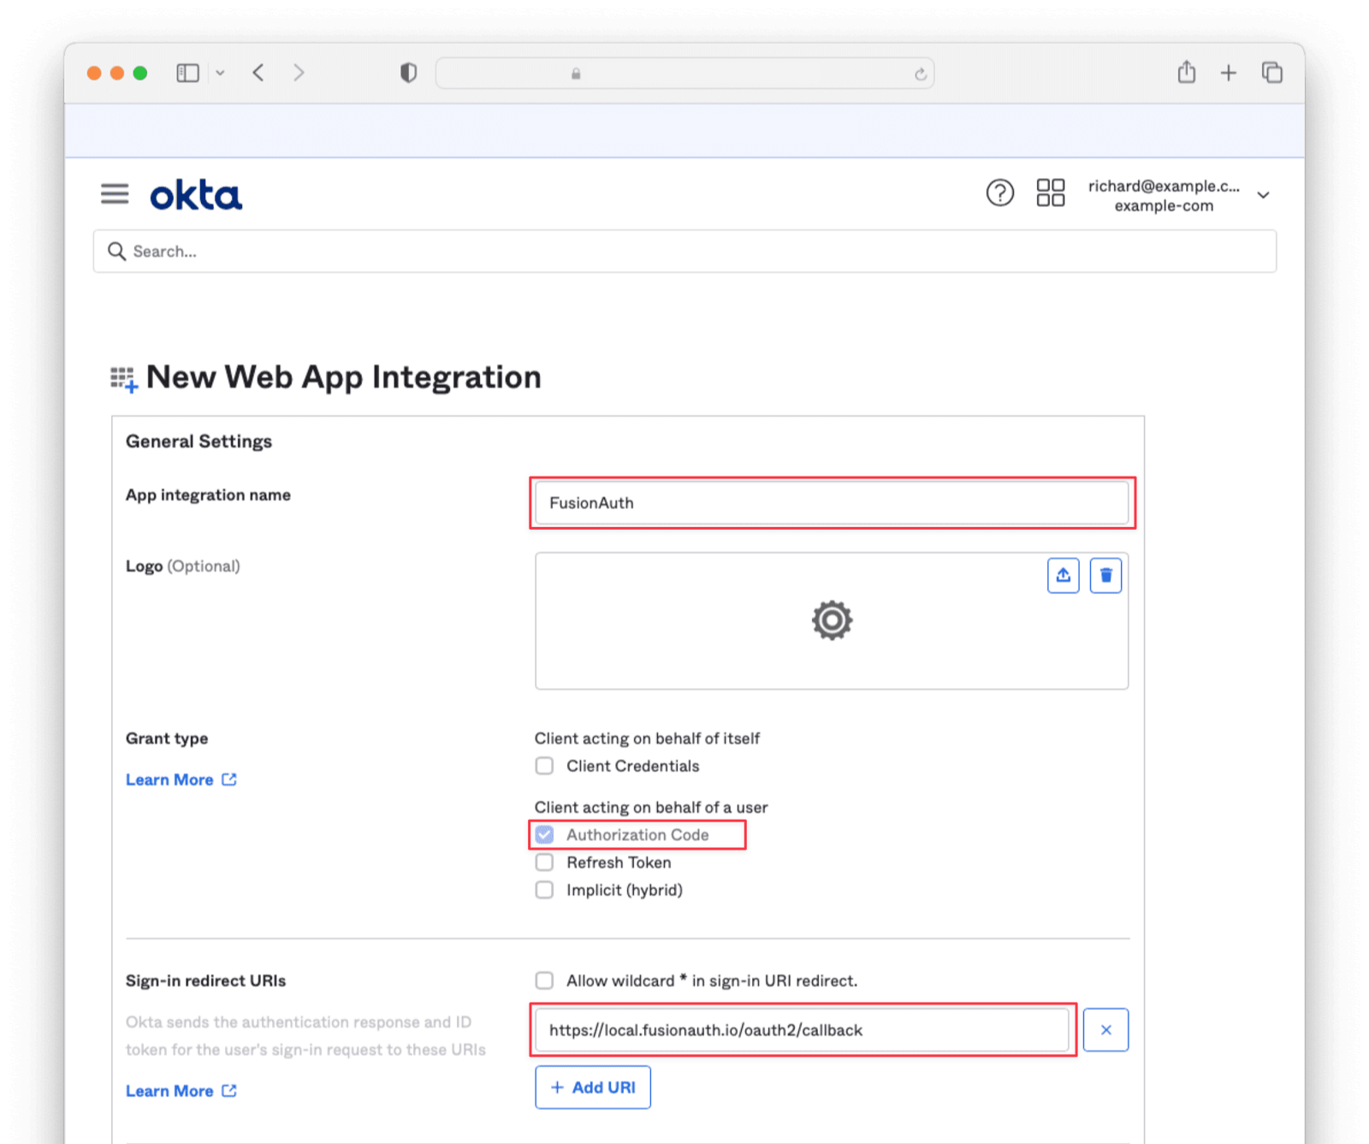Expand the Safari sidebar options chevron
This screenshot has width=1369, height=1144.
coord(220,73)
